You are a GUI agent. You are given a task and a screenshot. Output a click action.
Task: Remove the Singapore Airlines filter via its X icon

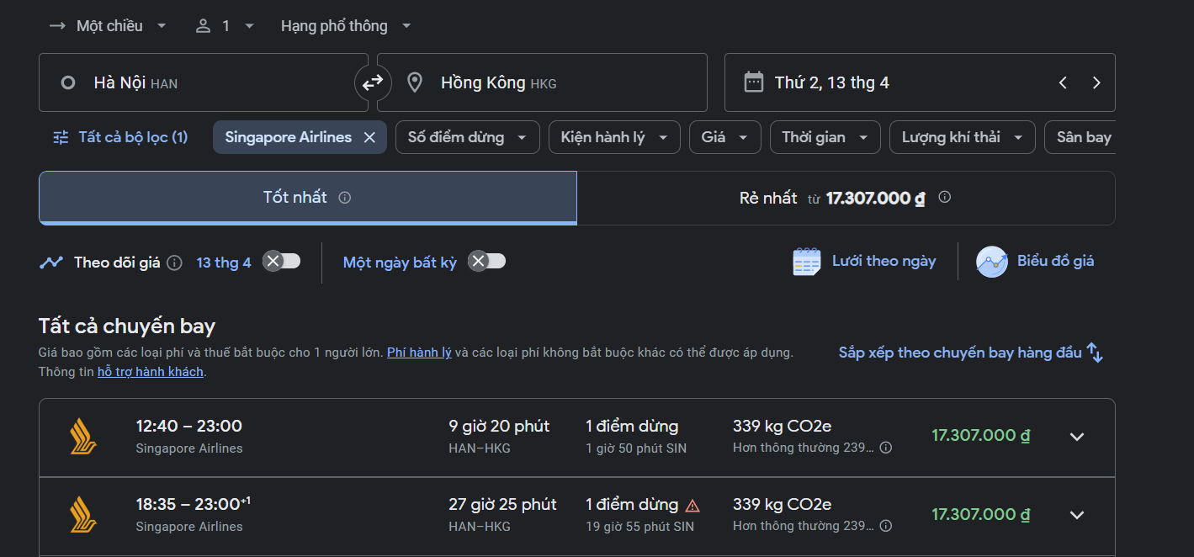pyautogui.click(x=369, y=136)
